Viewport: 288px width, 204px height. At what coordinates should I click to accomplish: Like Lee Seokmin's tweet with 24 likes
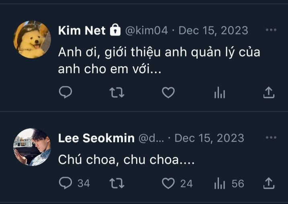click(x=177, y=183)
